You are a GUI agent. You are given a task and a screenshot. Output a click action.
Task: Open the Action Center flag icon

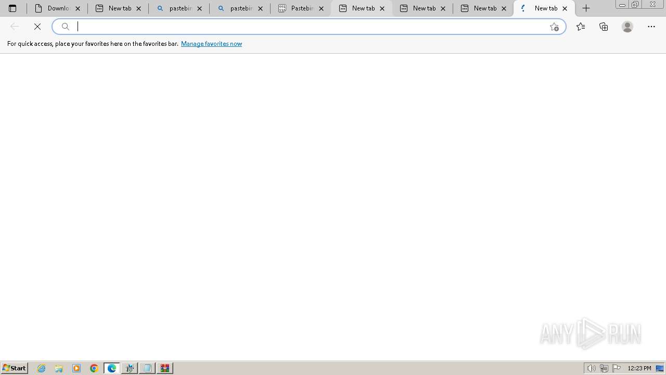tap(617, 368)
